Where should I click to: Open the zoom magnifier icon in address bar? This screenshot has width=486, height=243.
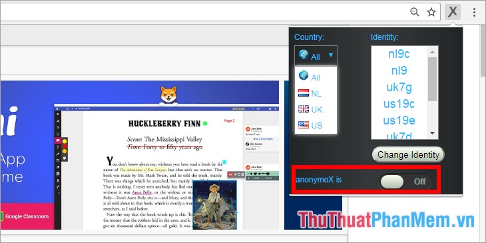(x=414, y=12)
